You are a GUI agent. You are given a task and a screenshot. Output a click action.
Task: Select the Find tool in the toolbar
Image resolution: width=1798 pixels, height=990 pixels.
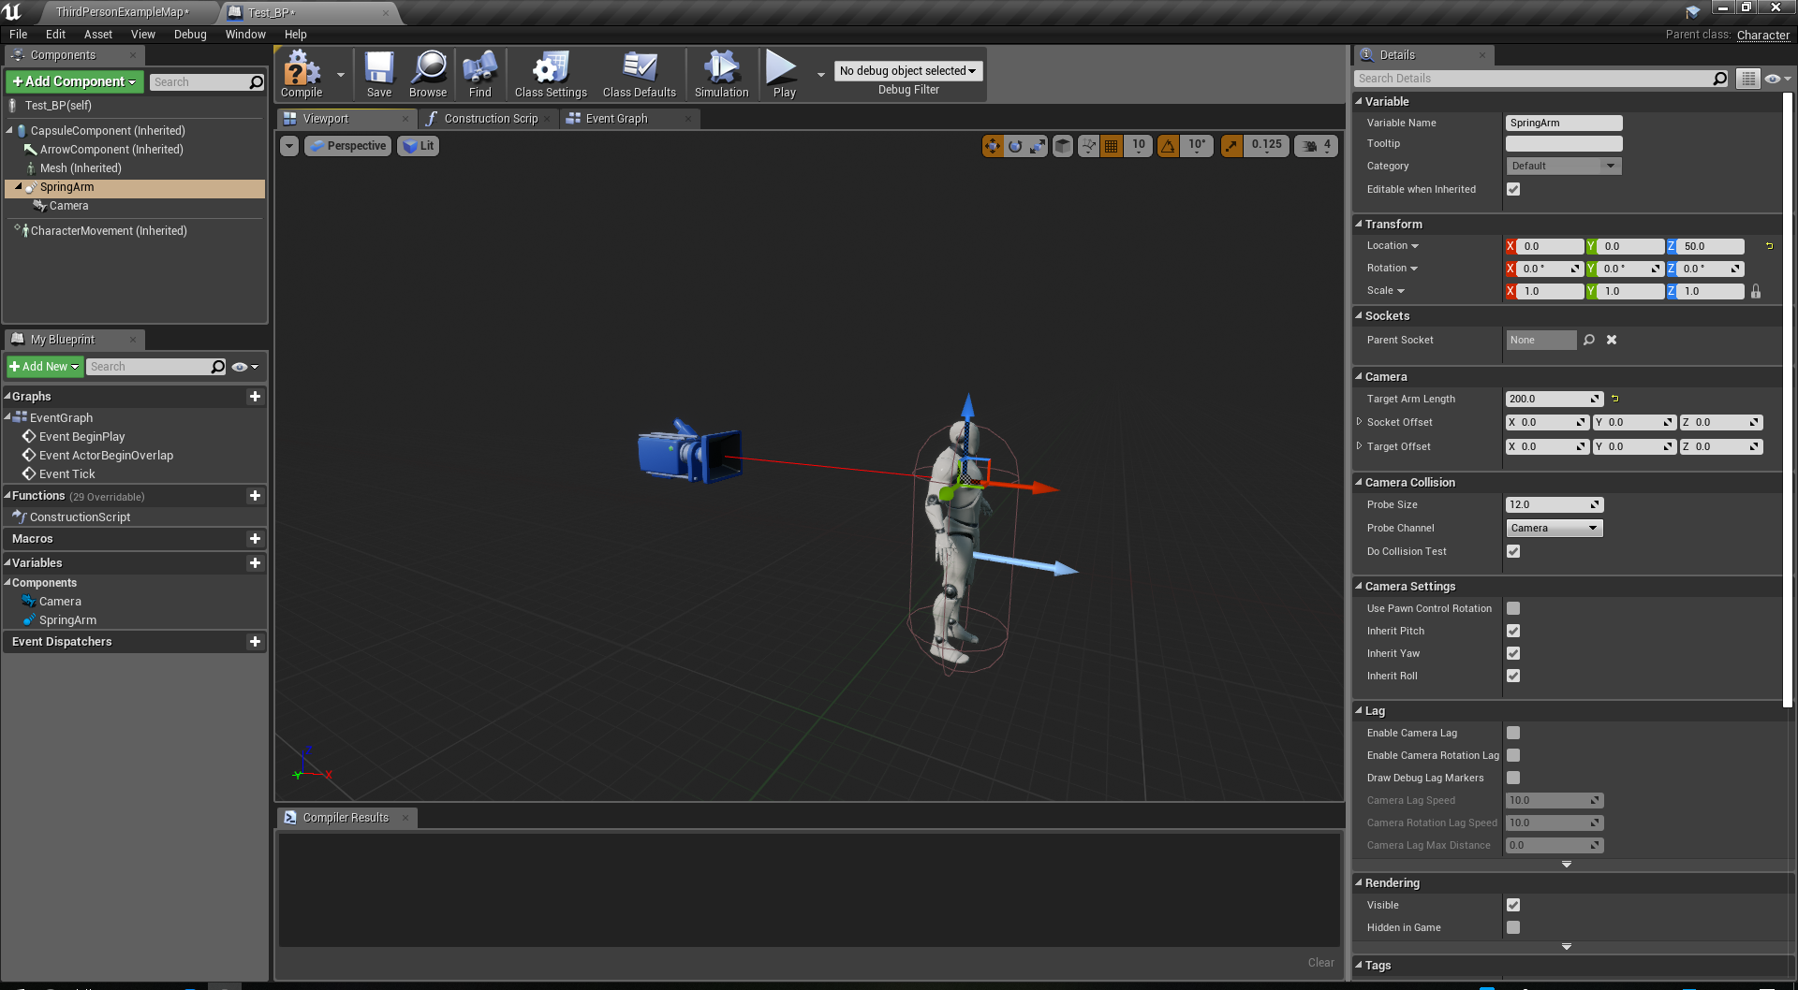[x=479, y=73]
